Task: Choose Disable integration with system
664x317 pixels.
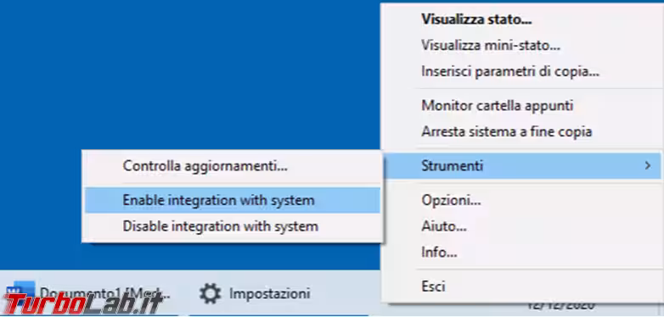Action: pyautogui.click(x=232, y=226)
